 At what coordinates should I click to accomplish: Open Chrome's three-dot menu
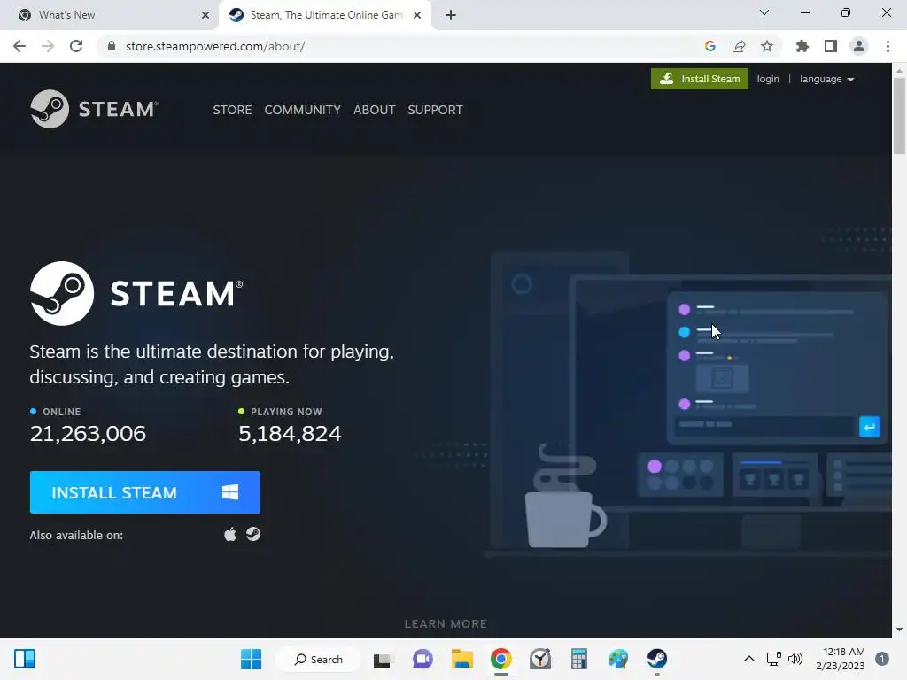click(x=888, y=46)
